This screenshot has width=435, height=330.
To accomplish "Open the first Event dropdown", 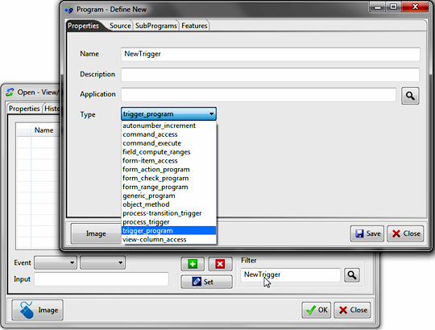I will pyautogui.click(x=56, y=262).
